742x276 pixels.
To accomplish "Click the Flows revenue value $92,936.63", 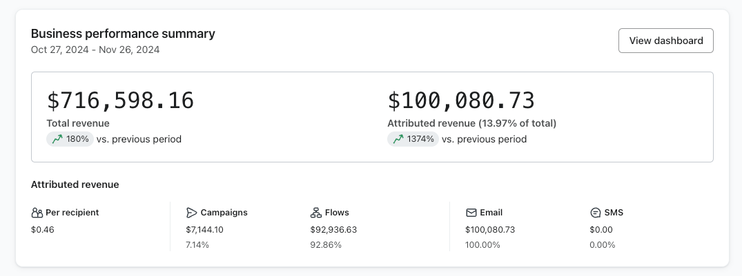I will (333, 230).
